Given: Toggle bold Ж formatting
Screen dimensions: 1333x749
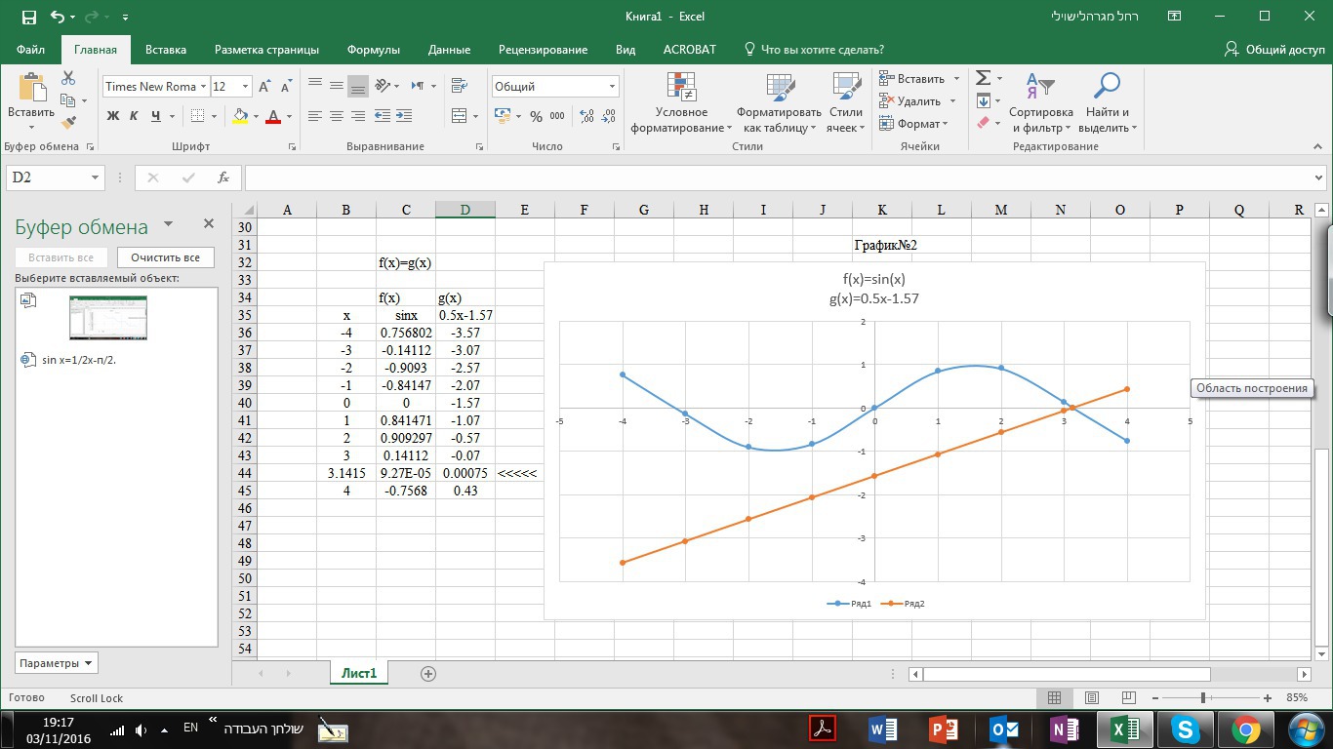Looking at the screenshot, I should pos(112,116).
